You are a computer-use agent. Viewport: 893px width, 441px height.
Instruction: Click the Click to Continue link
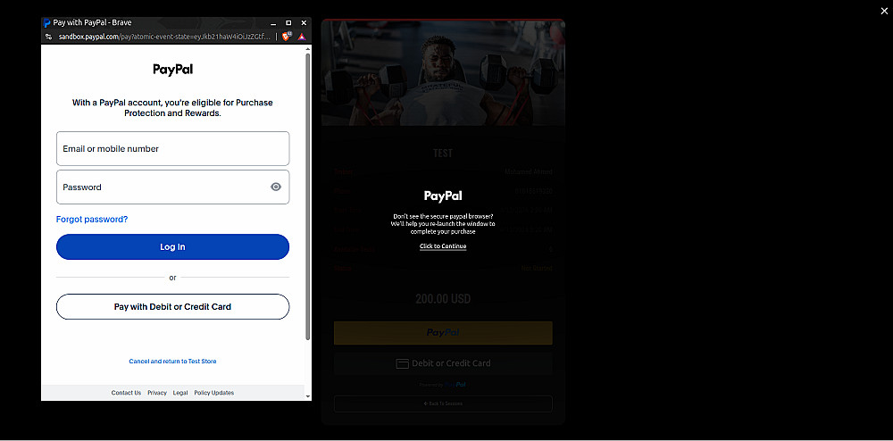click(x=443, y=246)
